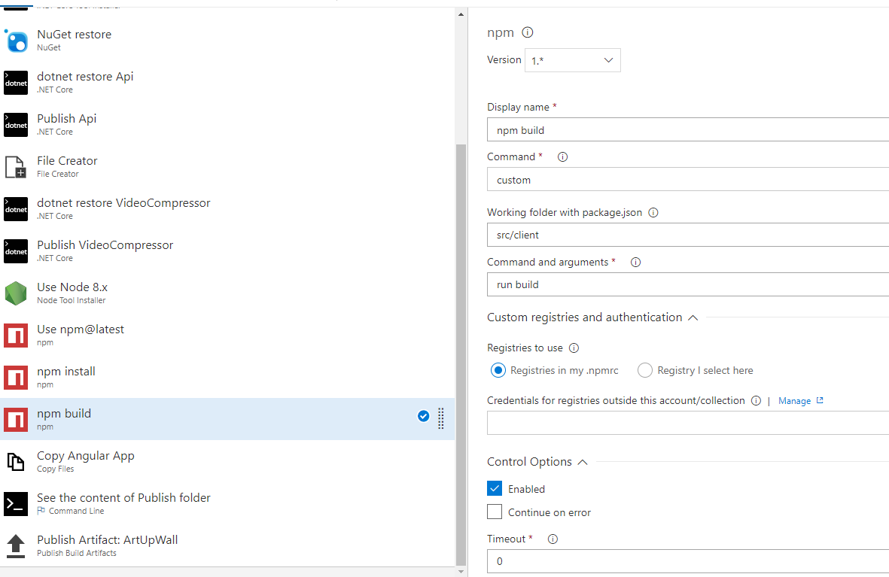Open the Command custom selector
Screen dimensions: 889x577
(x=688, y=180)
